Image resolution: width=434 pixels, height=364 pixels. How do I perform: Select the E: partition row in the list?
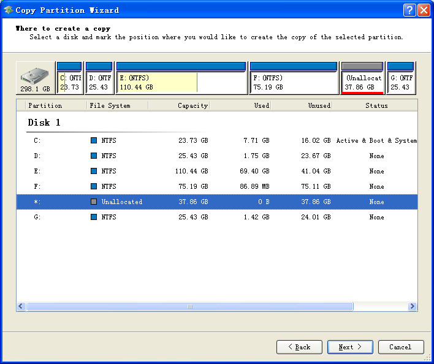pos(217,171)
